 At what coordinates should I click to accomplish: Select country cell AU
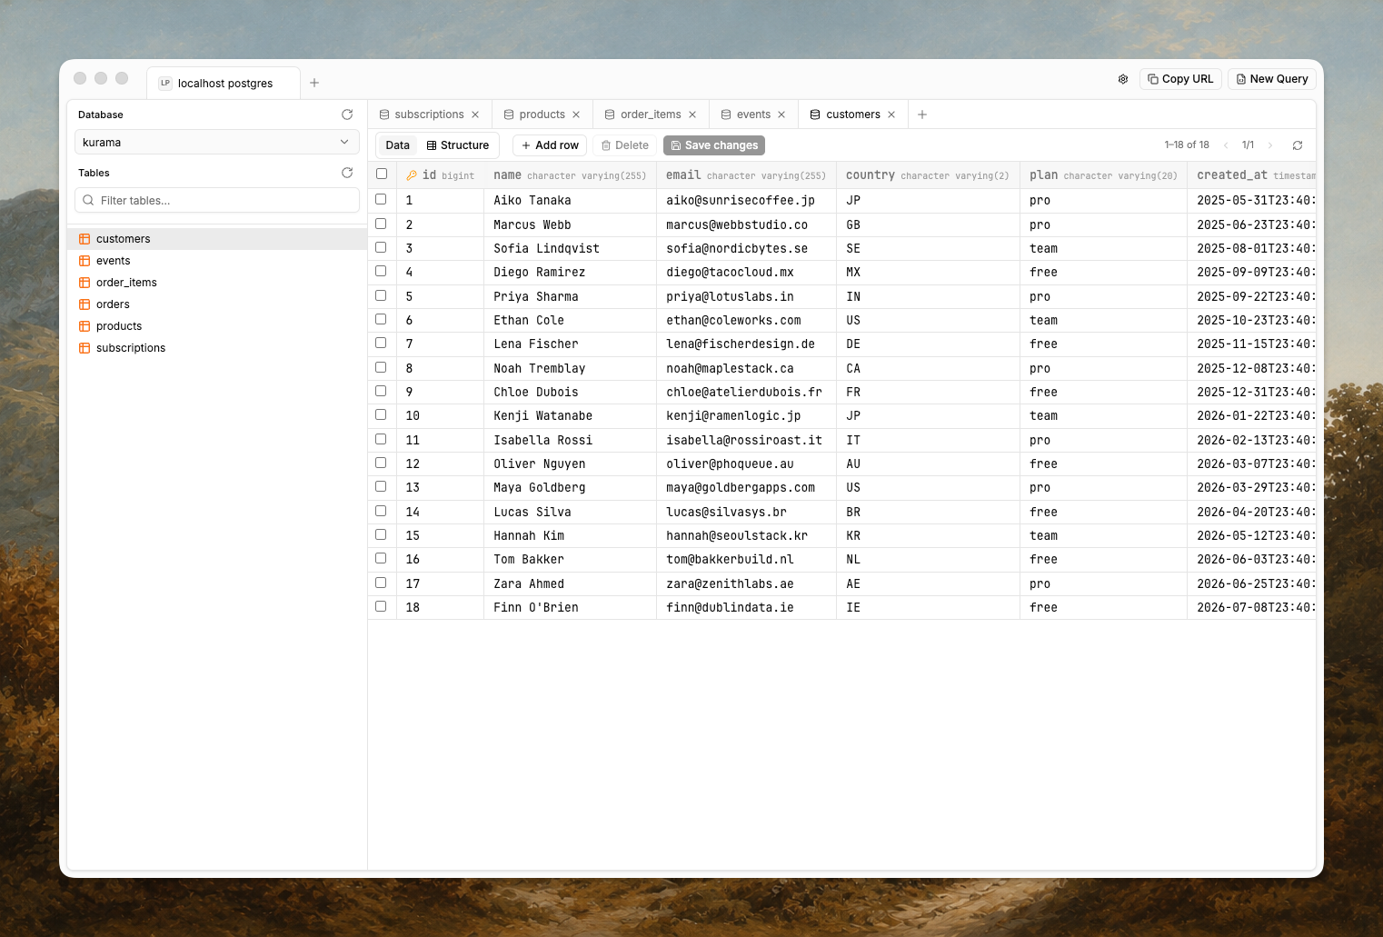(x=928, y=464)
